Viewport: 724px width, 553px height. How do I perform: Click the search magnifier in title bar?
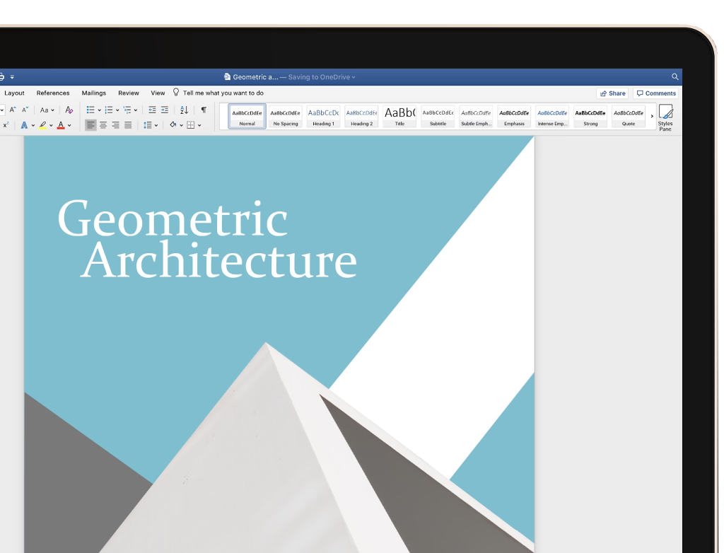click(675, 76)
